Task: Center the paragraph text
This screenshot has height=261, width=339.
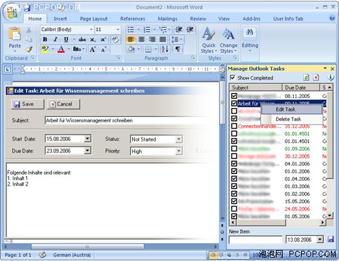Action: pyautogui.click(x=142, y=39)
